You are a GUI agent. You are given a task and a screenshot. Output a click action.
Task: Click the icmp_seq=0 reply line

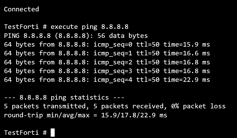tap(107, 44)
